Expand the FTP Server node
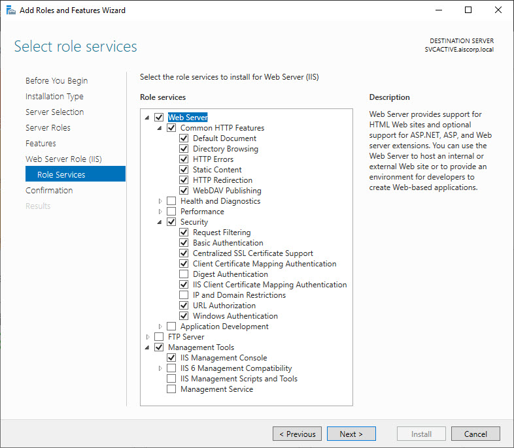 click(148, 337)
